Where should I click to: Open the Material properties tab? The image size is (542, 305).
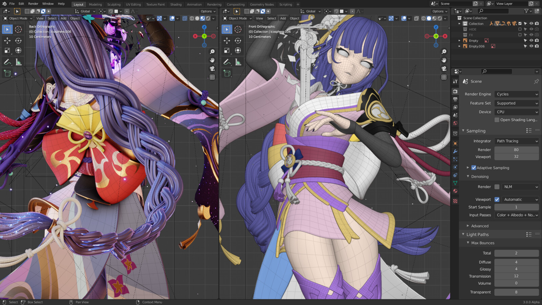point(455,191)
